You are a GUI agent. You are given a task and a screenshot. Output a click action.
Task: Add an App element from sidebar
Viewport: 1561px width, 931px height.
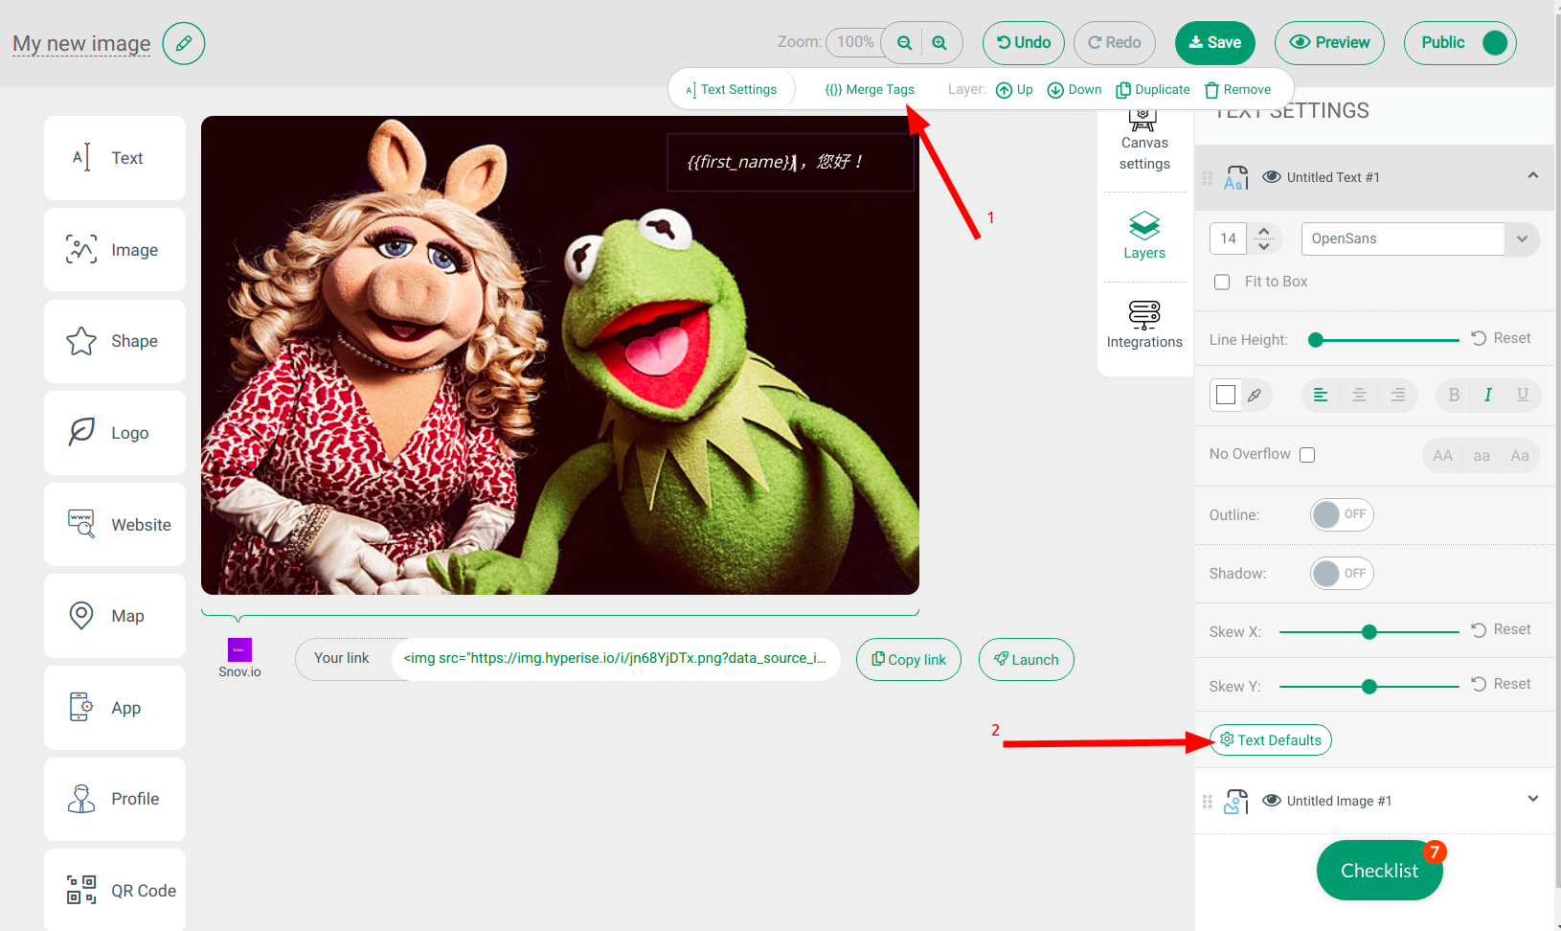click(x=115, y=708)
